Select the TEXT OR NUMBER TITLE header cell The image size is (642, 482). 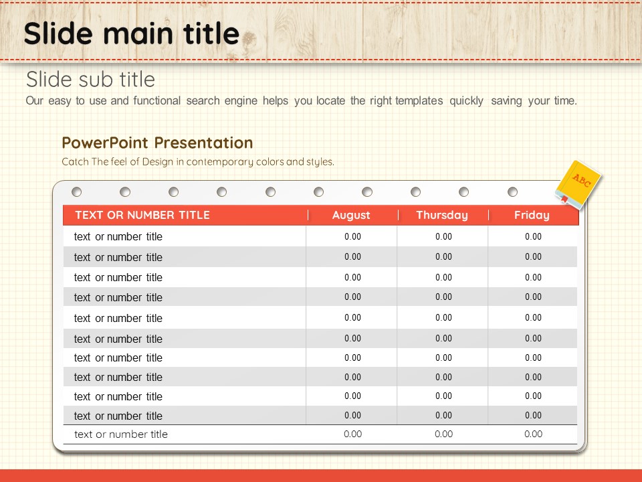point(142,215)
